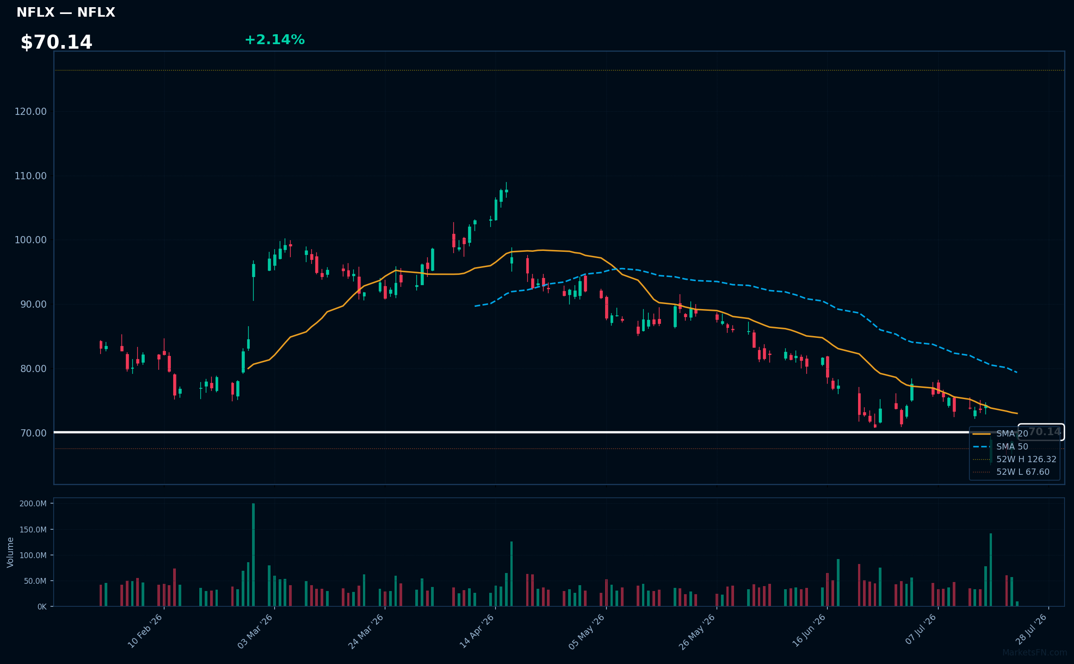This screenshot has width=1074, height=664.
Task: Click the 03 Mar '26 date label
Action: point(255,631)
